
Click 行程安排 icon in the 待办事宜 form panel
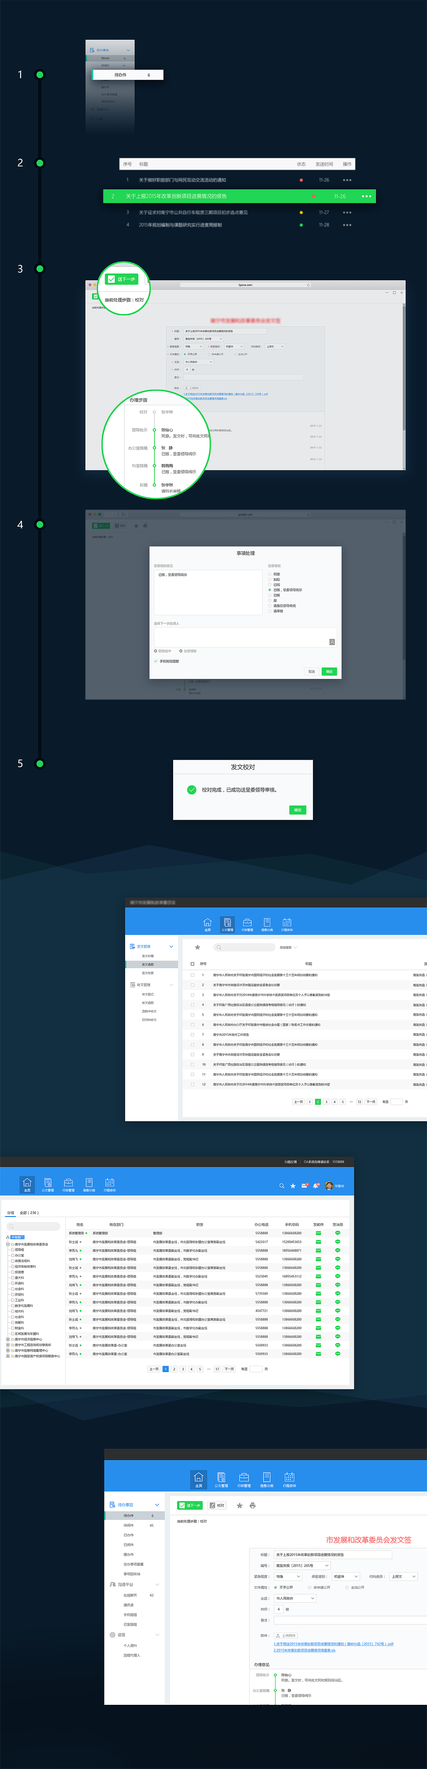pyautogui.click(x=290, y=1479)
